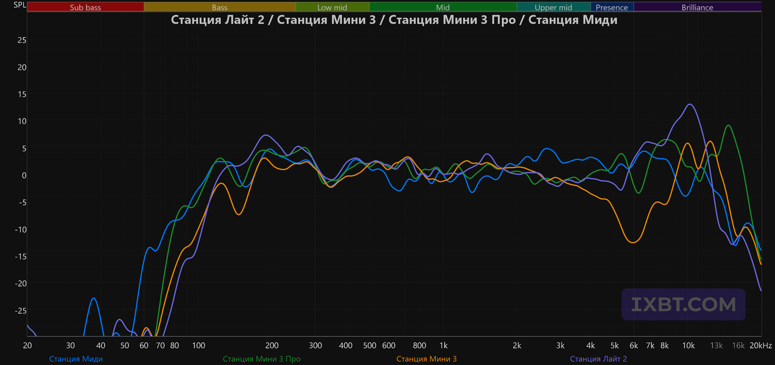Click the green Станция Мини 3 Про legend label

pyautogui.click(x=262, y=359)
